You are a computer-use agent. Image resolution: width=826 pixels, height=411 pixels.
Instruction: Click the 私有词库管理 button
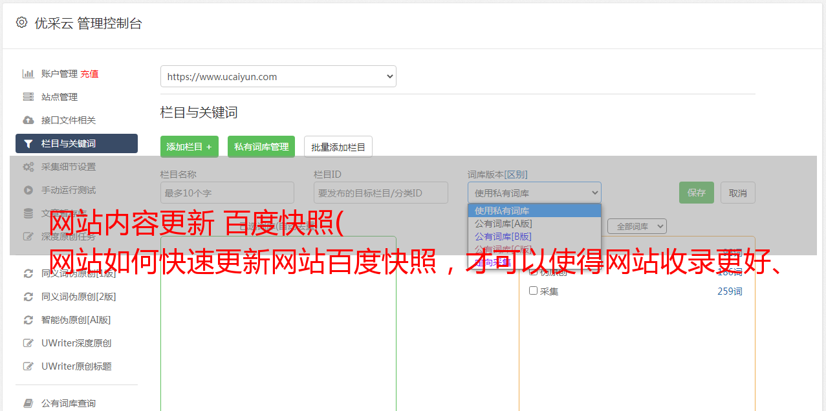click(x=261, y=147)
